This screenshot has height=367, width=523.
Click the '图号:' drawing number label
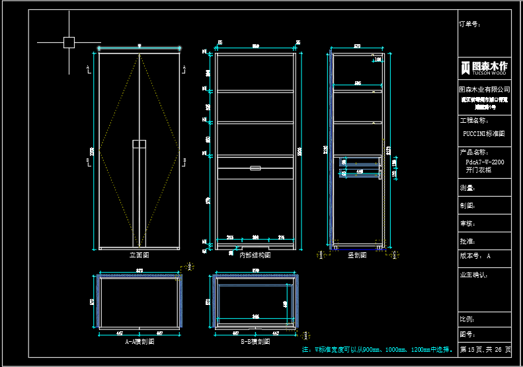[467, 335]
